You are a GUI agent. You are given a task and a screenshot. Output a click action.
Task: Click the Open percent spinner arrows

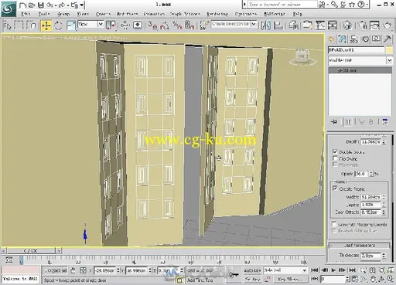pyautogui.click(x=371, y=174)
